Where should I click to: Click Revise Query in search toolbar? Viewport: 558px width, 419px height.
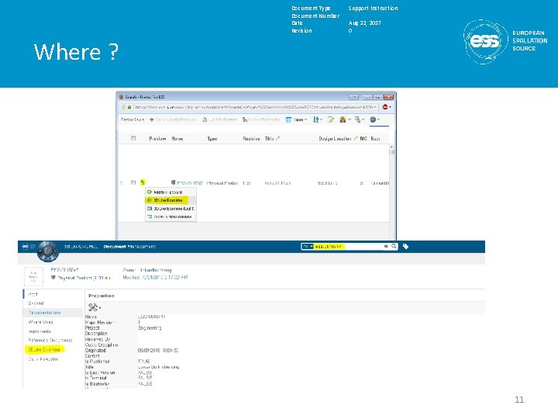tap(133, 119)
